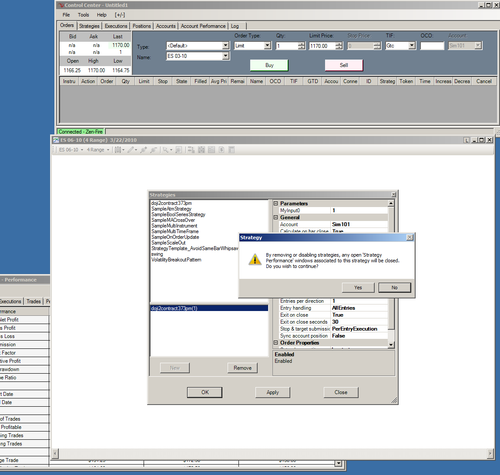Switch to the Strategies tab

tap(89, 26)
